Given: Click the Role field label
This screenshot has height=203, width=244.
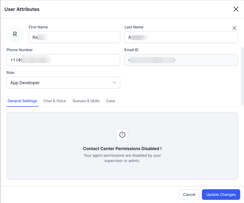Looking at the screenshot, I should [10, 73].
